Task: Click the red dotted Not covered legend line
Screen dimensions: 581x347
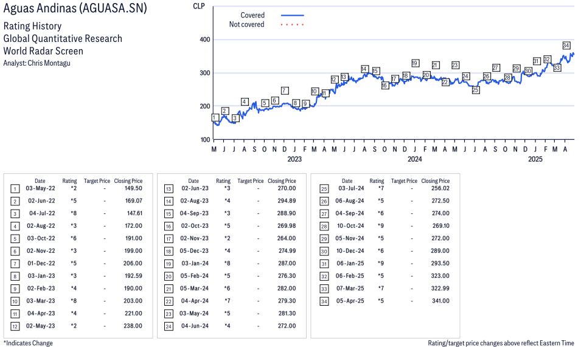Action: (x=293, y=25)
